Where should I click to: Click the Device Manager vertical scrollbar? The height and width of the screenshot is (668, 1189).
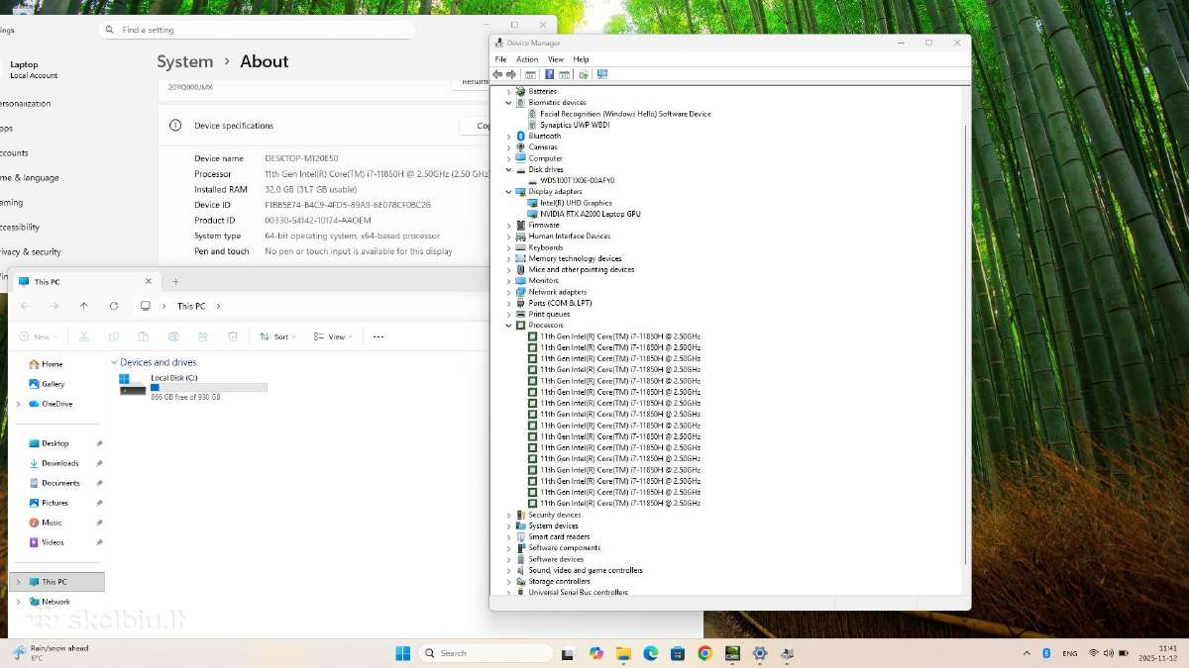tap(966, 345)
